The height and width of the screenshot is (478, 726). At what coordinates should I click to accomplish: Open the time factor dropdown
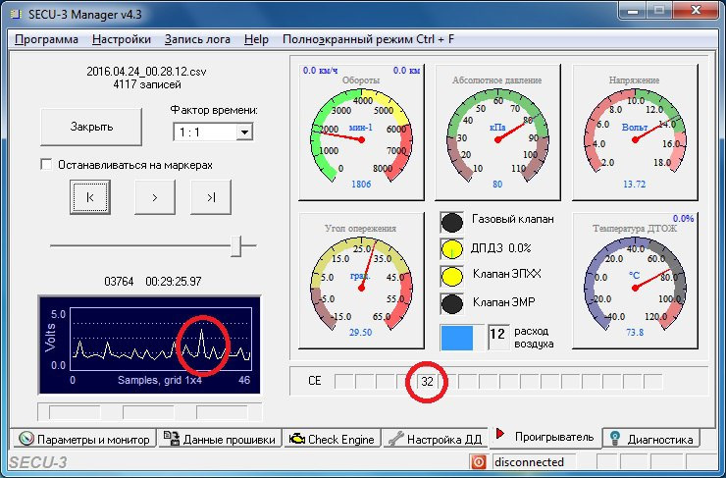(x=244, y=132)
